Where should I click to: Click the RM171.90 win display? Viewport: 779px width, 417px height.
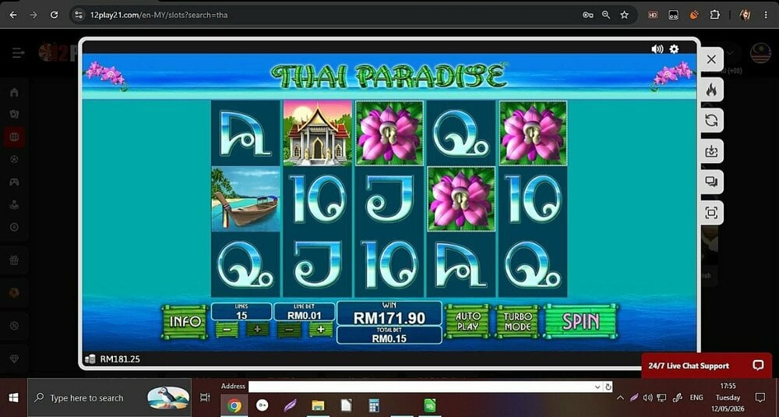point(389,318)
